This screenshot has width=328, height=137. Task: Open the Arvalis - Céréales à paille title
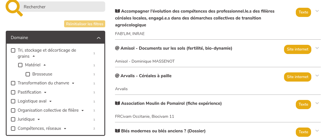(x=143, y=76)
